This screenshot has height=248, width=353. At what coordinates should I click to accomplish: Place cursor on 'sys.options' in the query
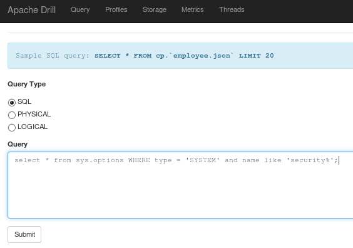click(100, 160)
